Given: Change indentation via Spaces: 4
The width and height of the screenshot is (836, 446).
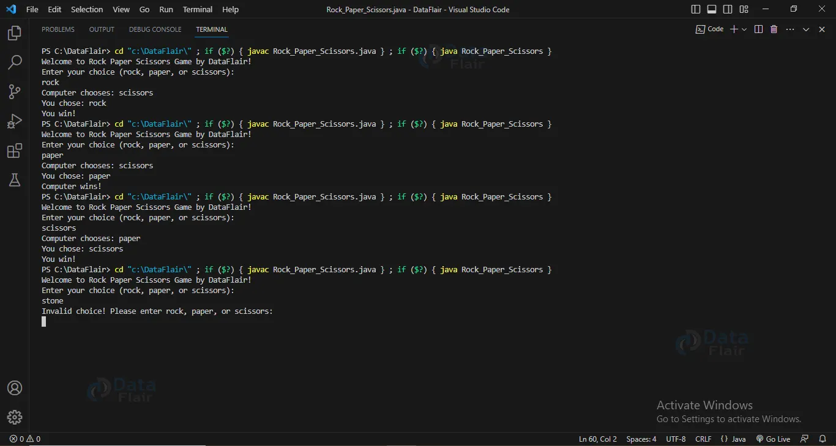Looking at the screenshot, I should pos(641,439).
